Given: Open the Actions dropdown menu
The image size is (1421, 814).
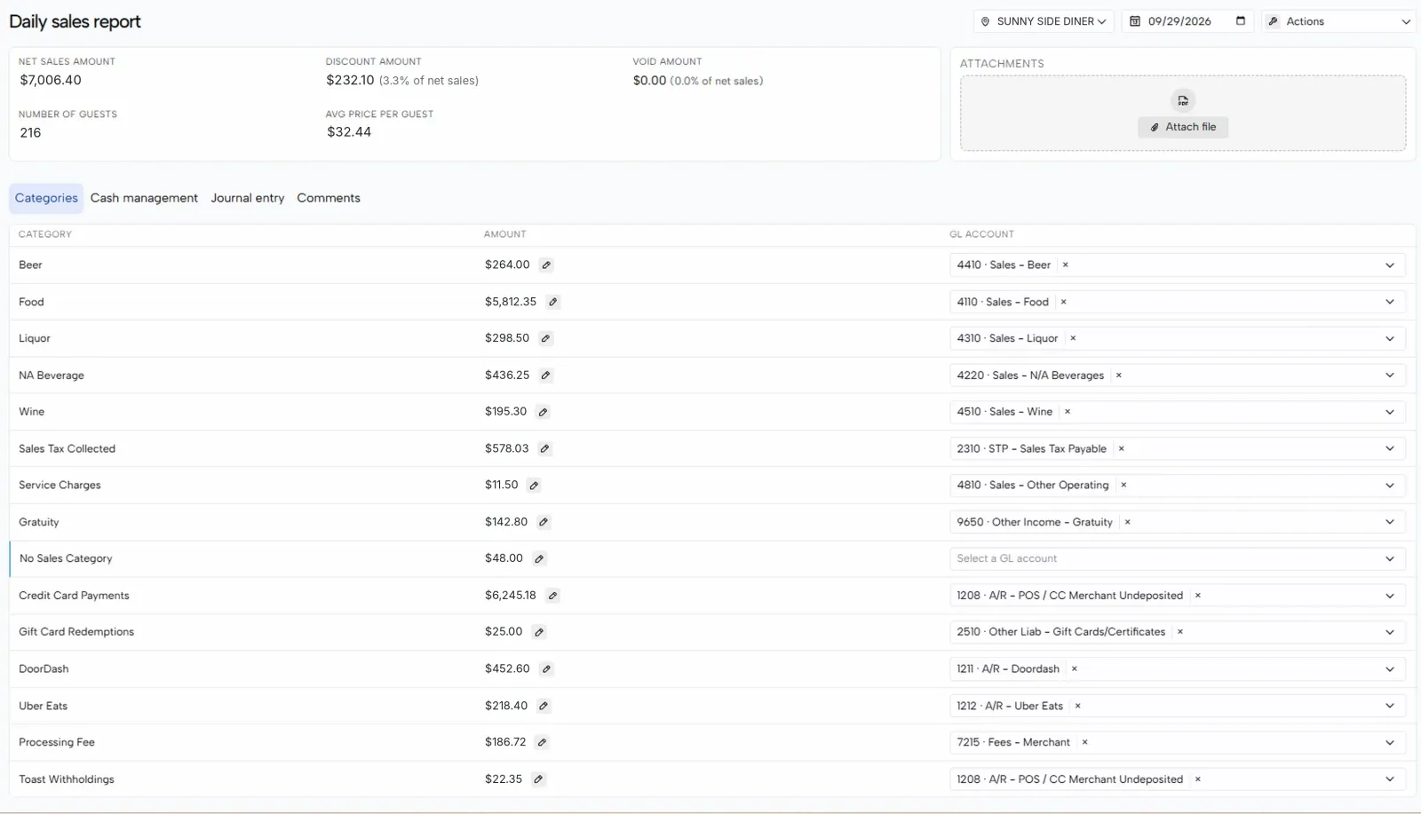Looking at the screenshot, I should click(x=1338, y=21).
